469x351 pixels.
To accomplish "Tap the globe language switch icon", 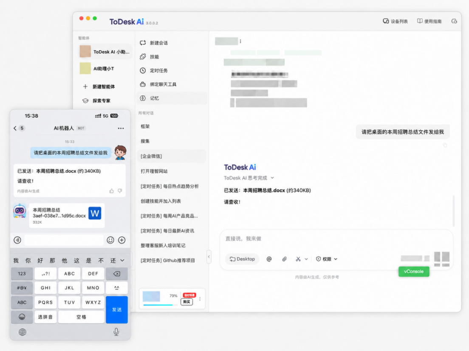I will (x=23, y=332).
